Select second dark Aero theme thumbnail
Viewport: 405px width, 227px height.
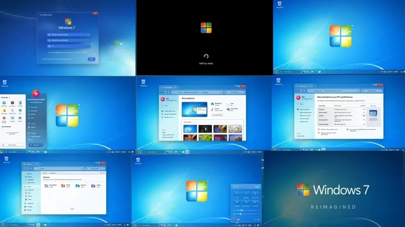[205, 129]
